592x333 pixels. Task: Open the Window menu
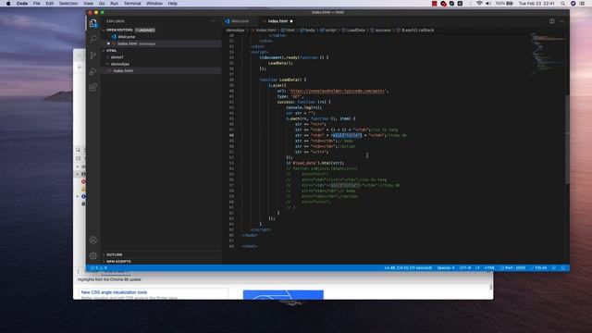point(154,4)
